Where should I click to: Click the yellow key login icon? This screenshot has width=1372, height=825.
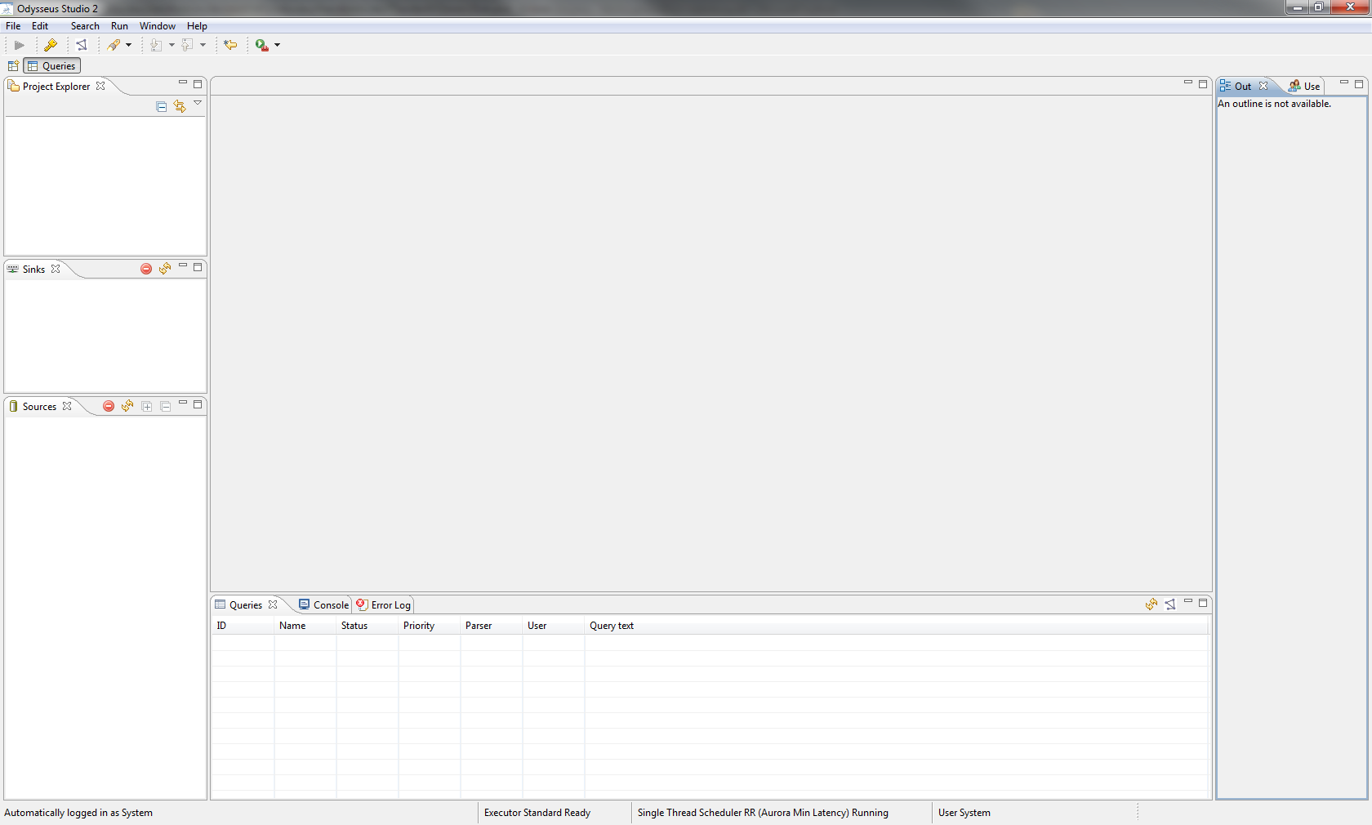(51, 45)
